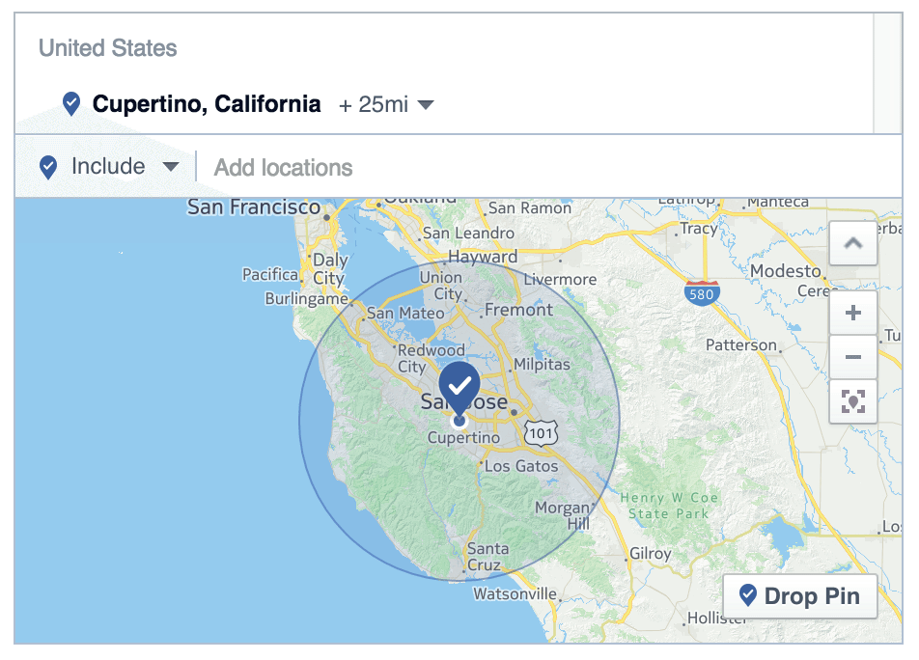Select the Cupertino, California location entry
Image resolution: width=919 pixels, height=660 pixels.
pyautogui.click(x=207, y=104)
